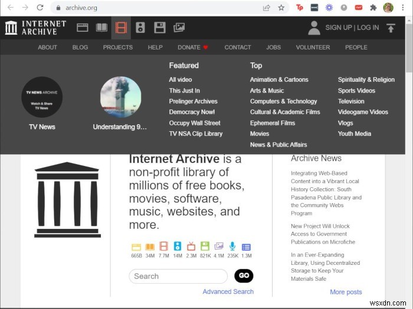The width and height of the screenshot is (413, 309).
Task: Click the share page icon in address bar
Action: (267, 8)
